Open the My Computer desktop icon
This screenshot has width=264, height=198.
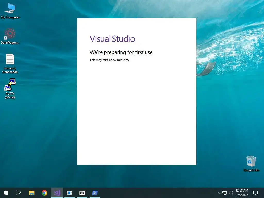[x=10, y=11]
